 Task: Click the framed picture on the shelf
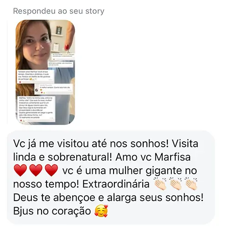point(59,30)
